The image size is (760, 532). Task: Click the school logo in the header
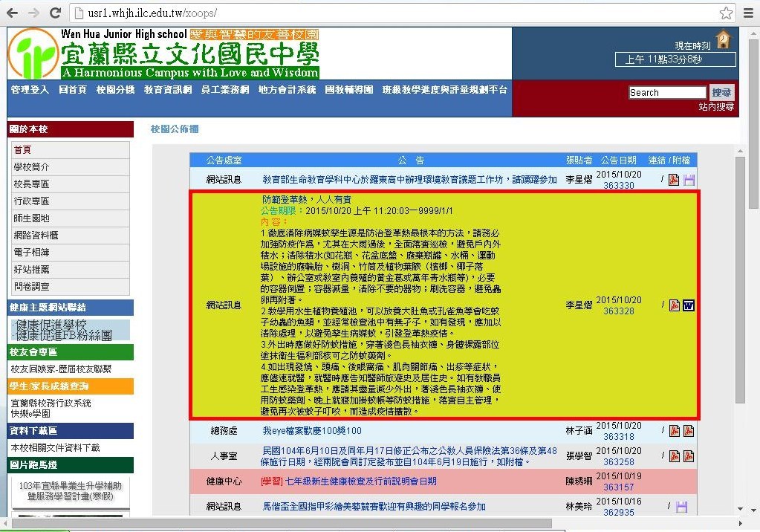[34, 53]
